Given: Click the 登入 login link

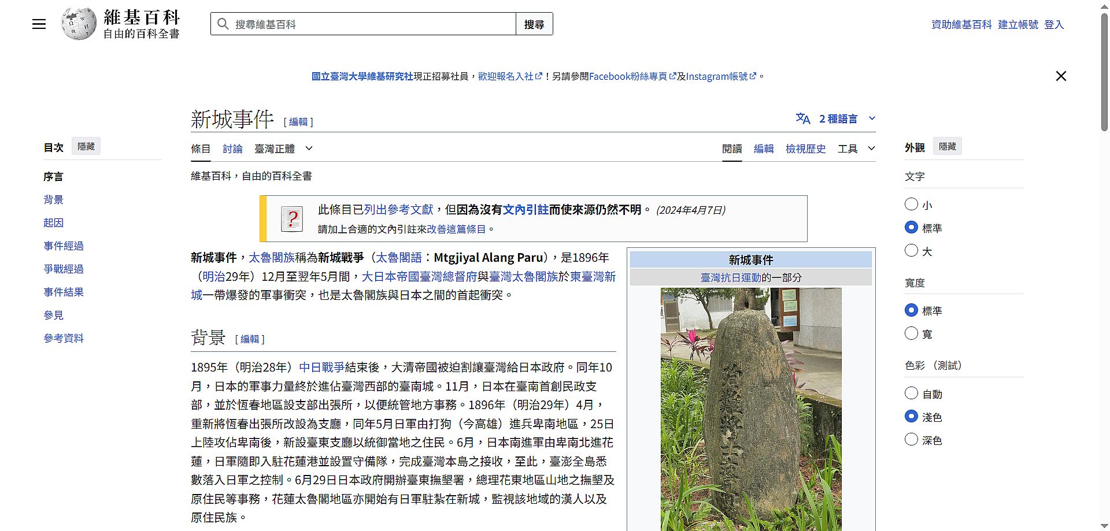Looking at the screenshot, I should tap(1053, 24).
